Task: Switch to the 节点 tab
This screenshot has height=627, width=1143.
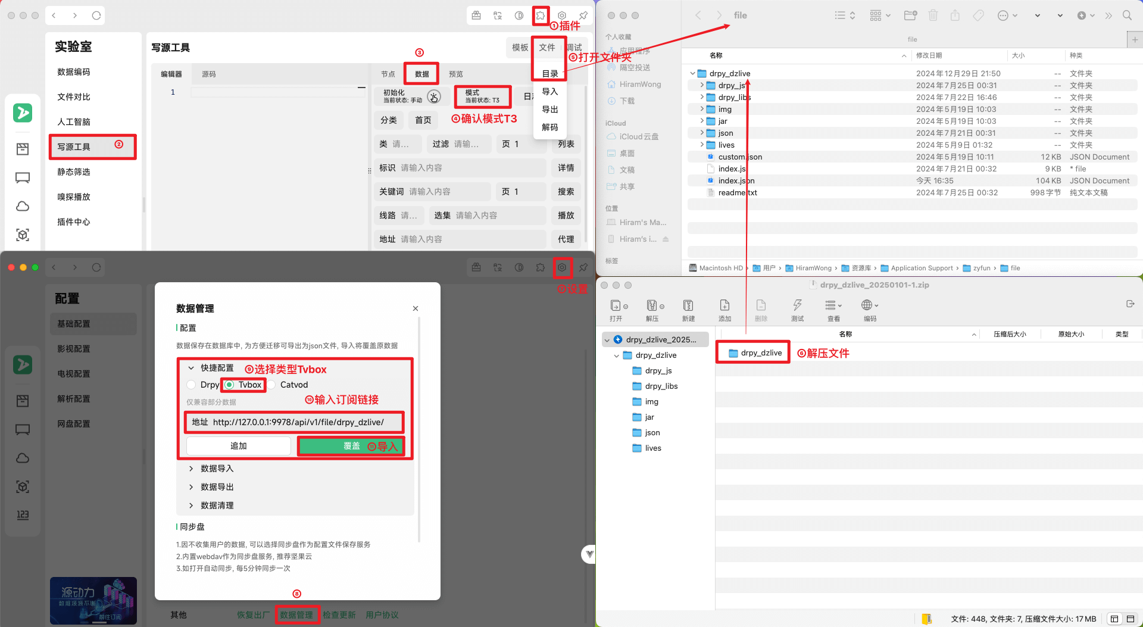Action: click(x=388, y=74)
